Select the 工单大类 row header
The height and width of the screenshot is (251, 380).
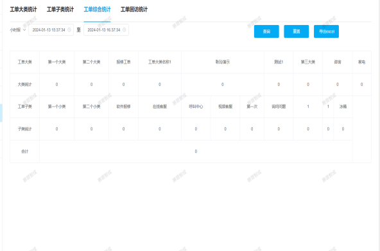[x=25, y=62]
